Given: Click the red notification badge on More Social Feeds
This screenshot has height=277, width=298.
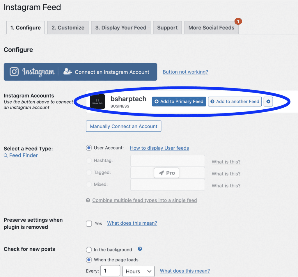Looking at the screenshot, I should (238, 21).
